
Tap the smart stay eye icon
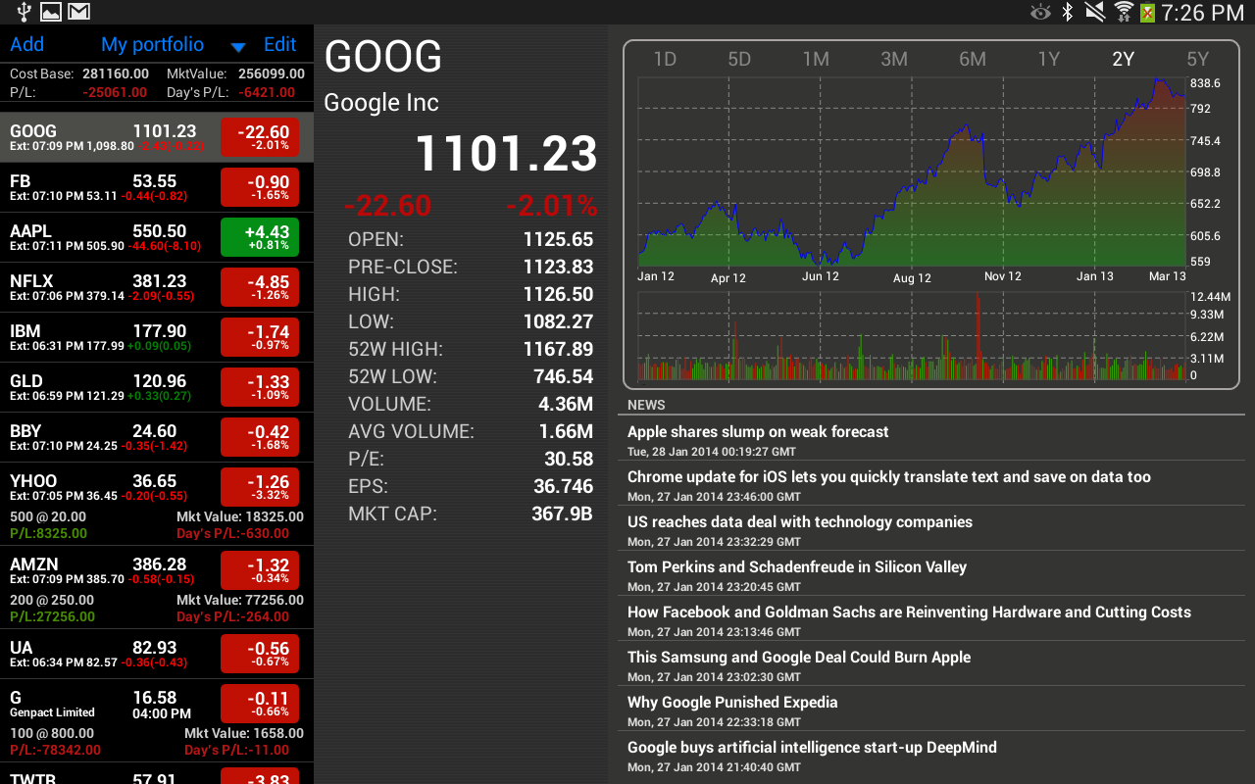1040,12
